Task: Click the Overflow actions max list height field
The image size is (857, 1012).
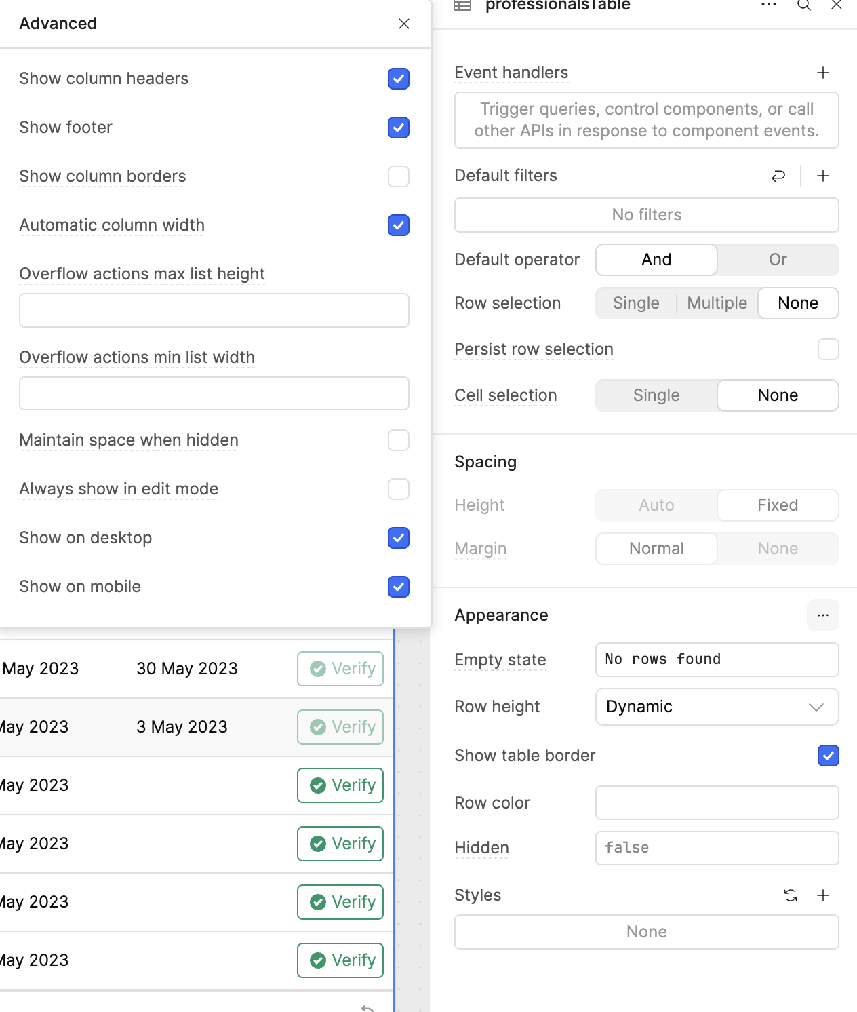Action: 214,311
